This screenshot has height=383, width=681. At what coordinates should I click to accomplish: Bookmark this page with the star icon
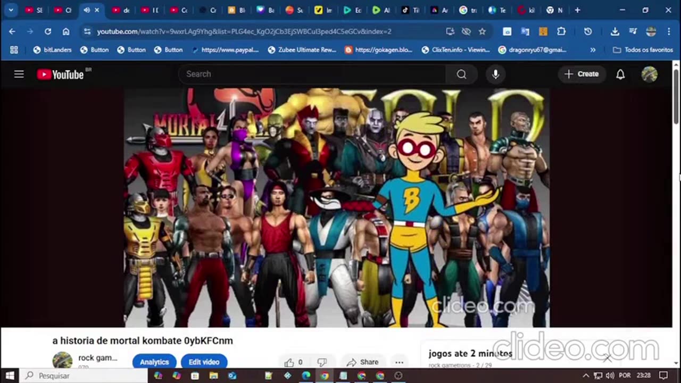482,31
